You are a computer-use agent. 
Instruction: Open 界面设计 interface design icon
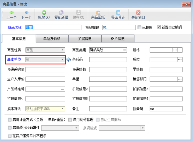[118, 13]
